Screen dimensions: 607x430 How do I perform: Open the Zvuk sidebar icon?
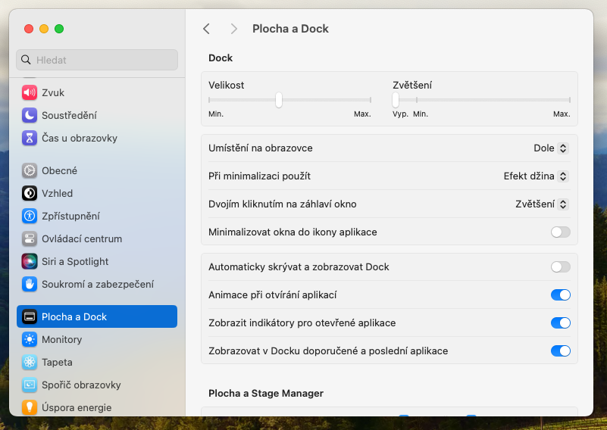pyautogui.click(x=30, y=92)
